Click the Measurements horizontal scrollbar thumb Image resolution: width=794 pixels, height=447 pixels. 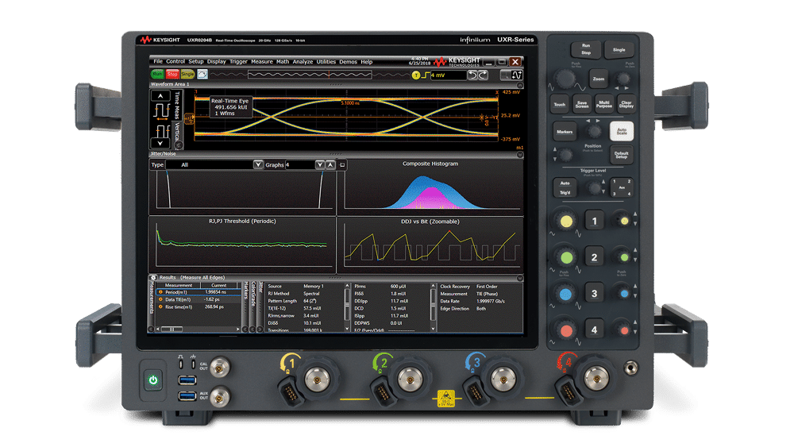[172, 329]
